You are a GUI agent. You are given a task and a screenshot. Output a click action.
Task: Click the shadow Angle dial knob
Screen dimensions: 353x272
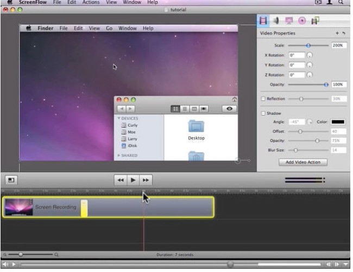pyautogui.click(x=310, y=122)
